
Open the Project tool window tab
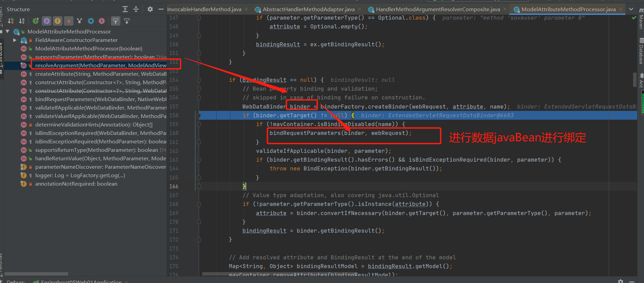[1, 17]
